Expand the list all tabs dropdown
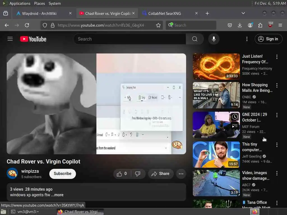This screenshot has width=287, height=215. (243, 13)
